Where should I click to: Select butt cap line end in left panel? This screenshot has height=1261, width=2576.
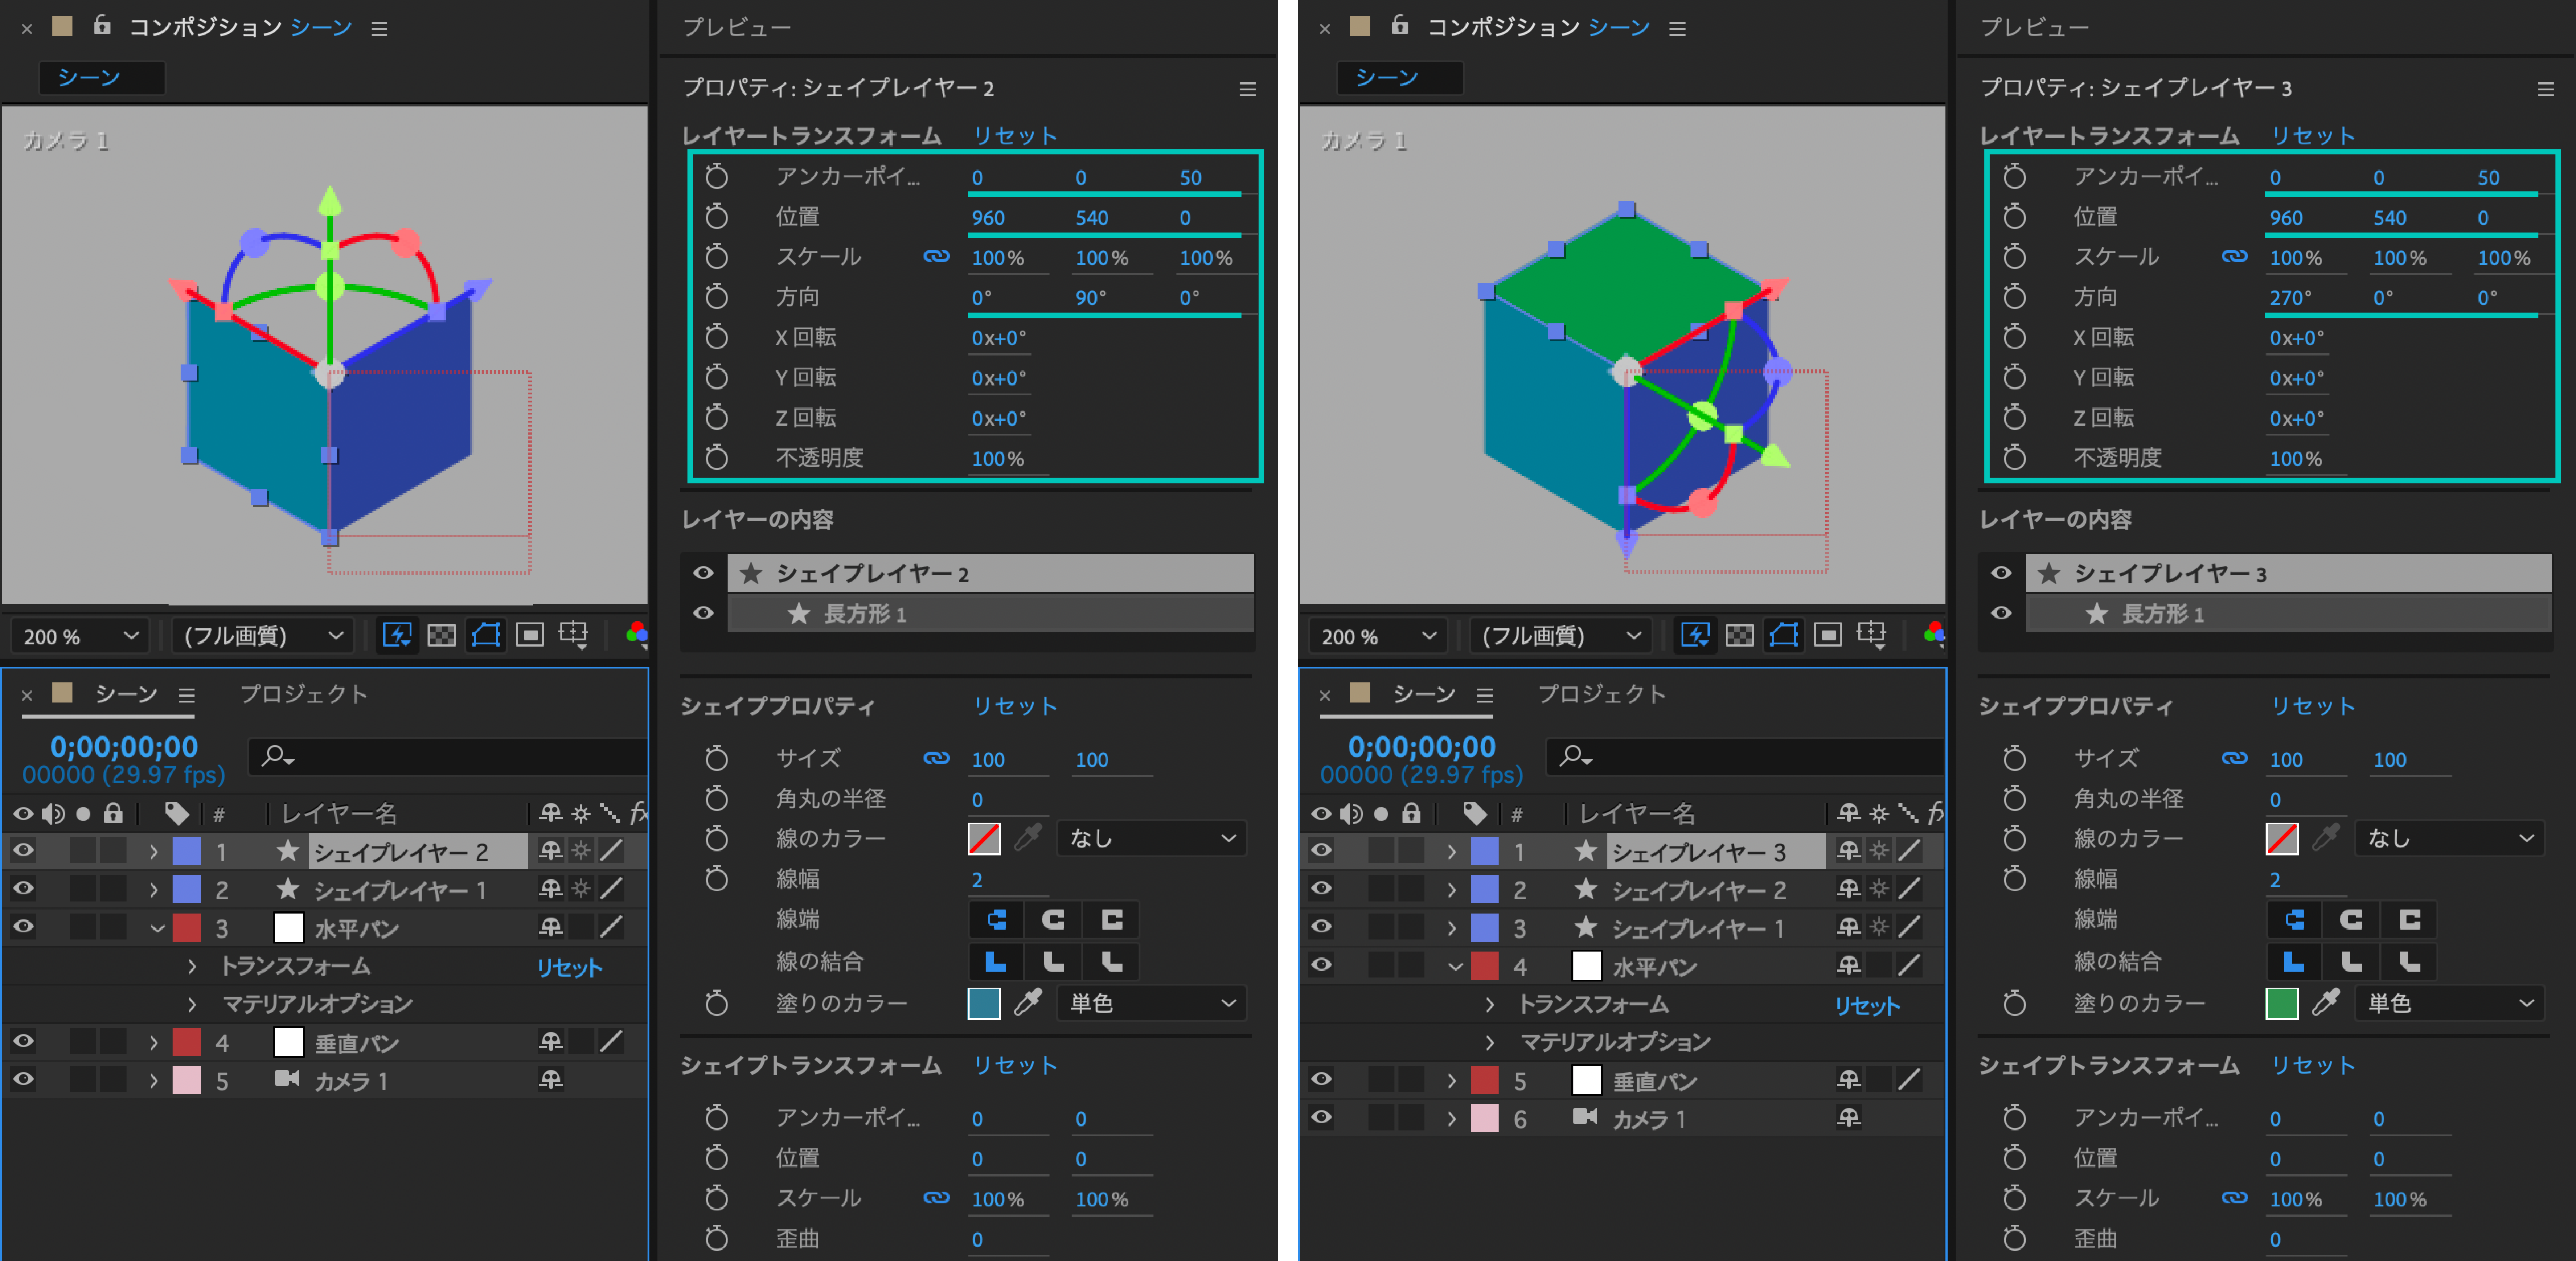[x=996, y=919]
